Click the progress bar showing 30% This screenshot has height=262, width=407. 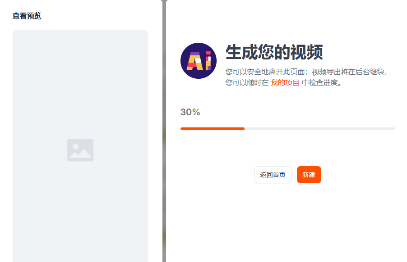[x=287, y=128]
